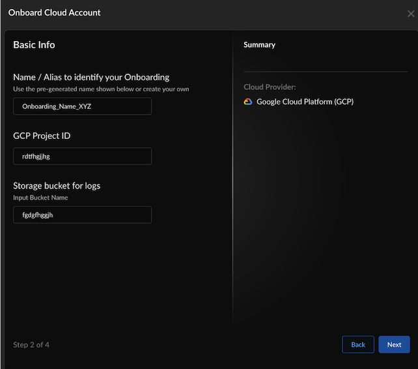Click the Name / Alias field label

click(x=91, y=77)
